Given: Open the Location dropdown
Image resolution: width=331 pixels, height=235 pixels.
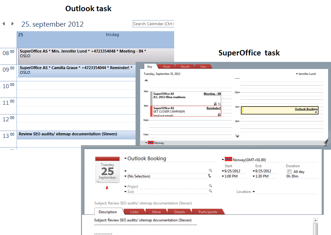Looking at the screenshot, I should point(254,191).
